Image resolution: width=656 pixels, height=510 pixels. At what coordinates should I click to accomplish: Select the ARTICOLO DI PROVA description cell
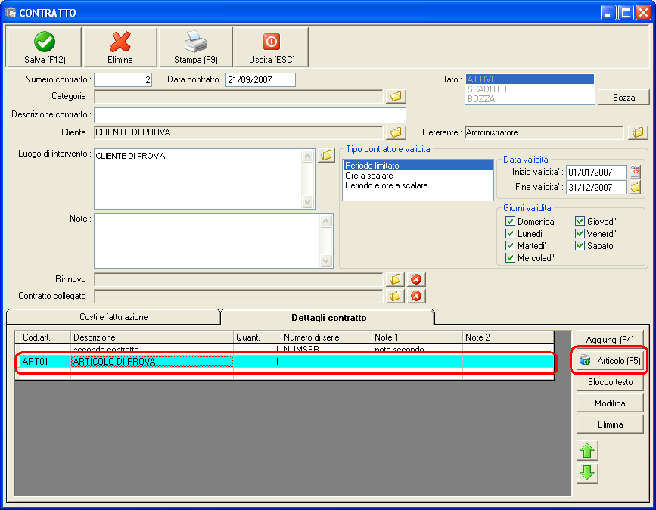pos(152,362)
